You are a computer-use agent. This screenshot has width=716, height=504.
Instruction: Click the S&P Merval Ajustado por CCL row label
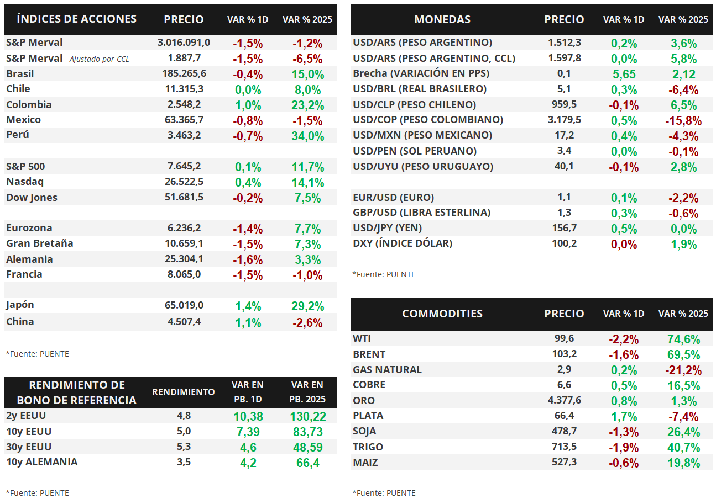coord(70,58)
